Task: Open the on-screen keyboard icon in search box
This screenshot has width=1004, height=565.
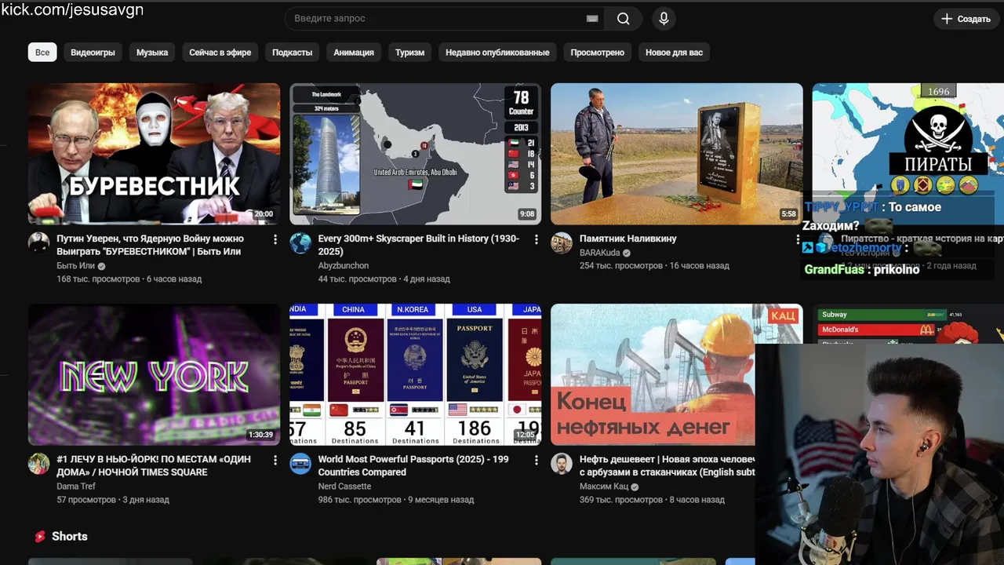Action: tap(592, 19)
